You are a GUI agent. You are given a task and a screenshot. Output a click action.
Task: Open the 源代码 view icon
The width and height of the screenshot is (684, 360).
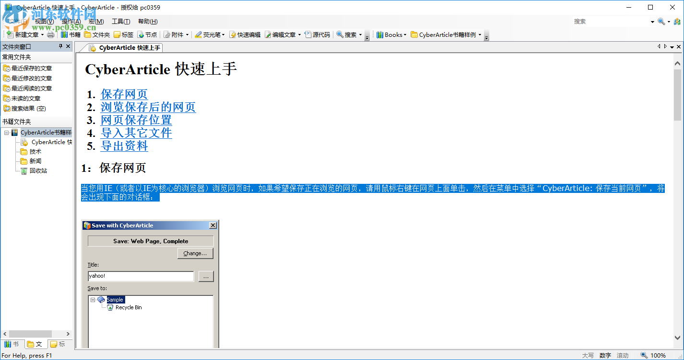[x=309, y=34]
